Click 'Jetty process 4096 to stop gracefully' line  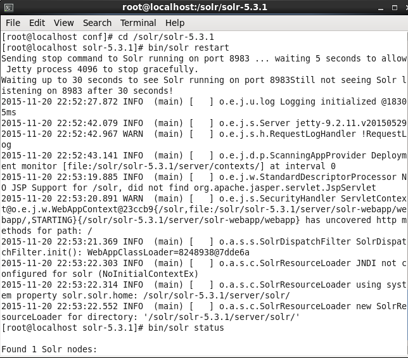click(102, 70)
